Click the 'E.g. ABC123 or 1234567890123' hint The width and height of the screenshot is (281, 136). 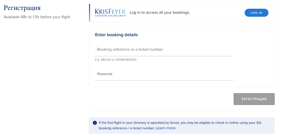click(116, 60)
